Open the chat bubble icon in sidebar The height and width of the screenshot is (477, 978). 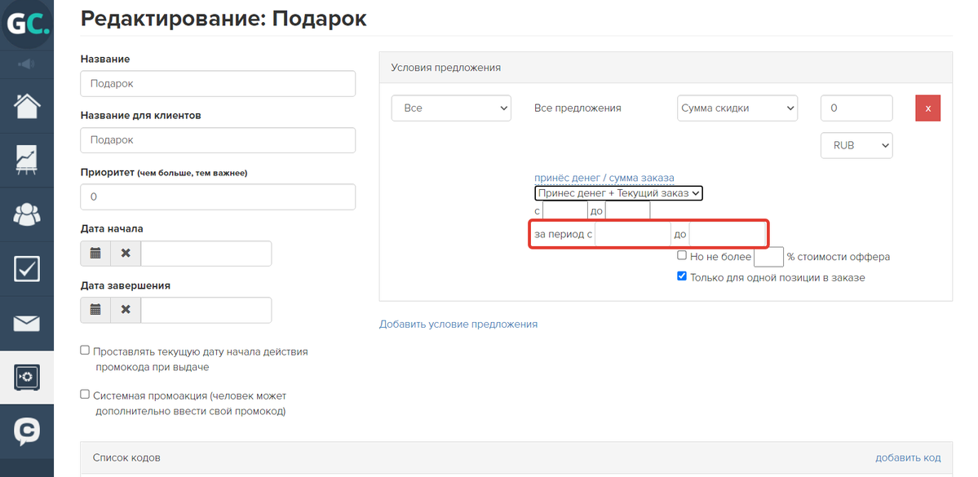click(x=27, y=431)
